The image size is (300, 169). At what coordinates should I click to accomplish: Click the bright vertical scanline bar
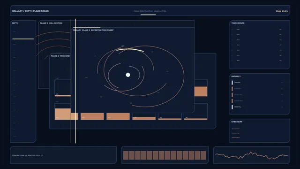75,81
